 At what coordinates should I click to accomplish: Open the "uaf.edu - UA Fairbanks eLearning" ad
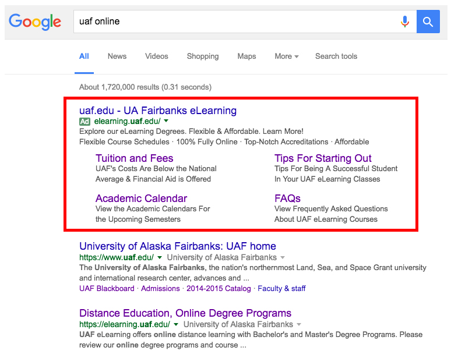point(158,111)
